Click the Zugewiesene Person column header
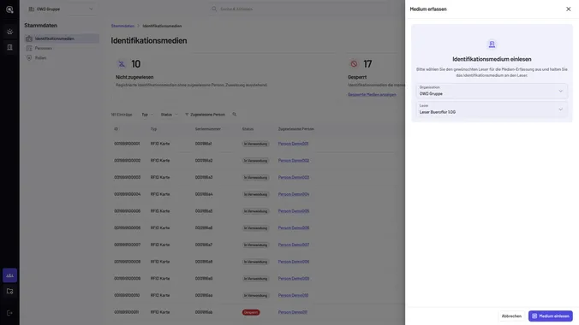579x325 pixels. click(x=295, y=129)
